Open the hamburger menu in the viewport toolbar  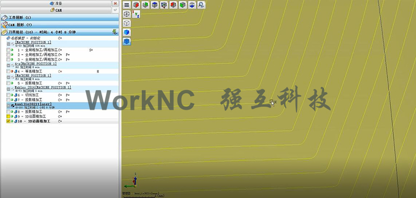pos(127,5)
